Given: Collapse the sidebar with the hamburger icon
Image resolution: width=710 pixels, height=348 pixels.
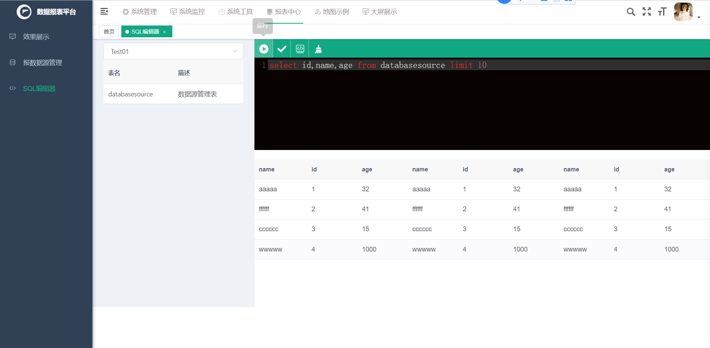Looking at the screenshot, I should (x=104, y=11).
